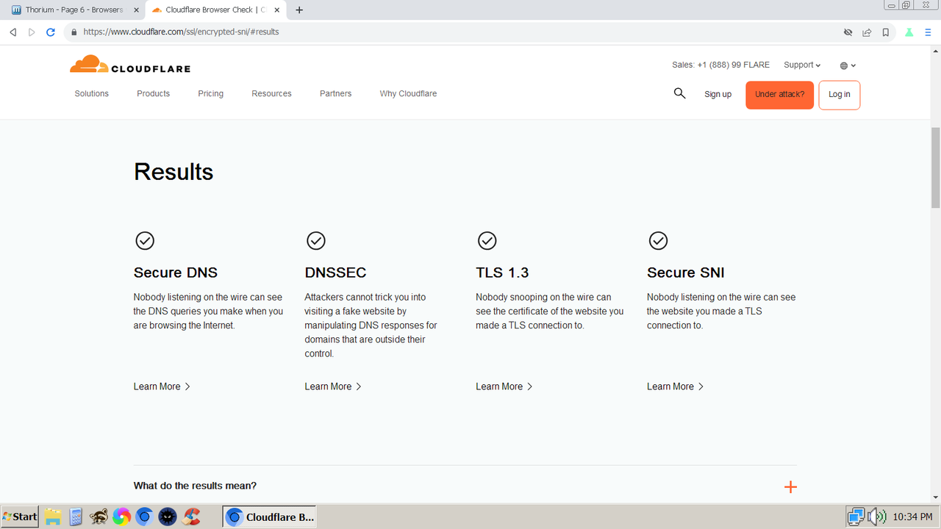Image resolution: width=941 pixels, height=529 pixels.
Task: Launch the blue Thorium browser quick-launch icon
Action: coord(144,517)
